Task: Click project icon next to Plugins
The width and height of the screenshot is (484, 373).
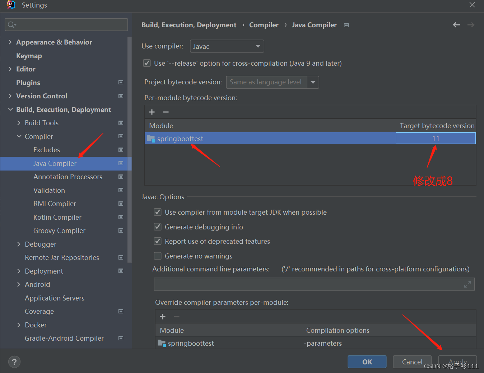Action: click(x=121, y=82)
